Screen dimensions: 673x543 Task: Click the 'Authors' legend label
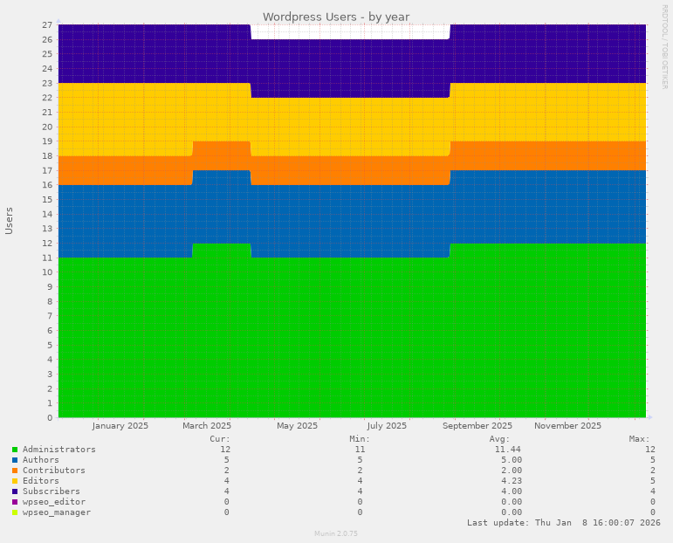coord(41,460)
